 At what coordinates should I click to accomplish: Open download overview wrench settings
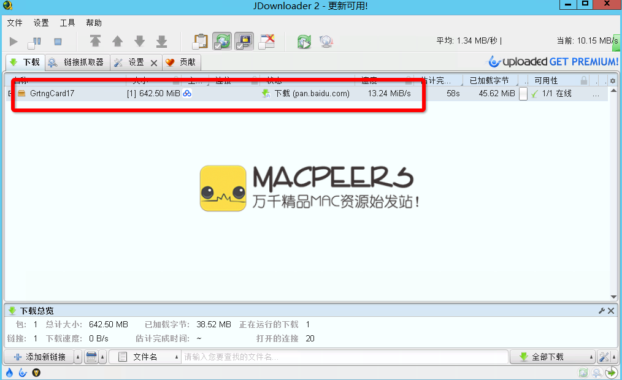(601, 311)
